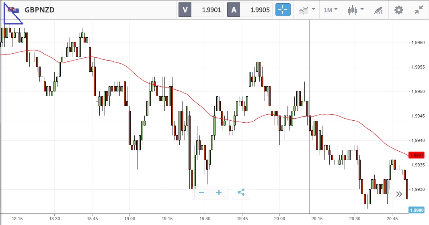The height and width of the screenshot is (225, 429).
Task: Expand the 1M timeframe dropdown
Action: pos(330,10)
